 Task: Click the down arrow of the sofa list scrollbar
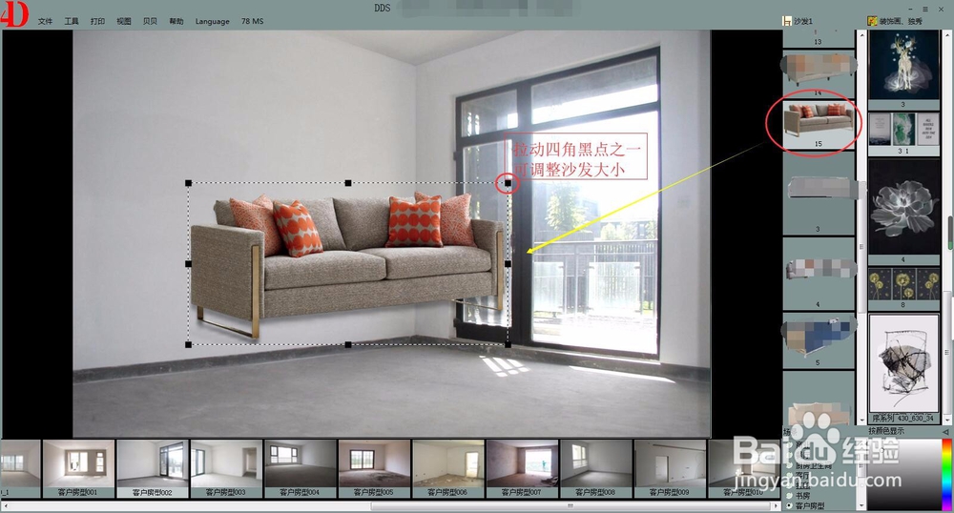click(861, 420)
